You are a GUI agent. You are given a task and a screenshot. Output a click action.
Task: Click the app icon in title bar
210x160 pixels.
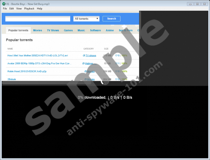4,4
